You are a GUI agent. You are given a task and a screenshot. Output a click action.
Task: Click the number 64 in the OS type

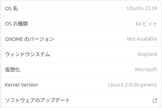tap(138, 24)
